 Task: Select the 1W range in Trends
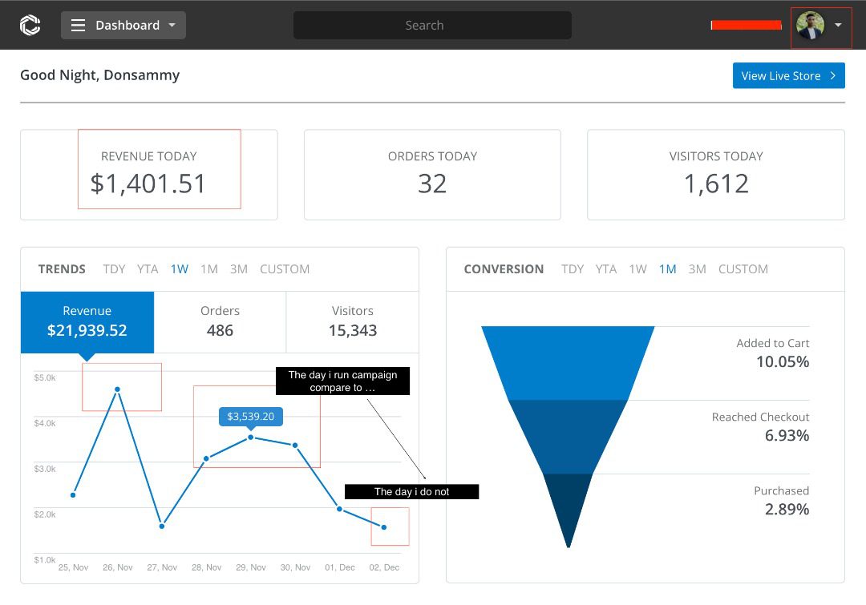pyautogui.click(x=179, y=269)
